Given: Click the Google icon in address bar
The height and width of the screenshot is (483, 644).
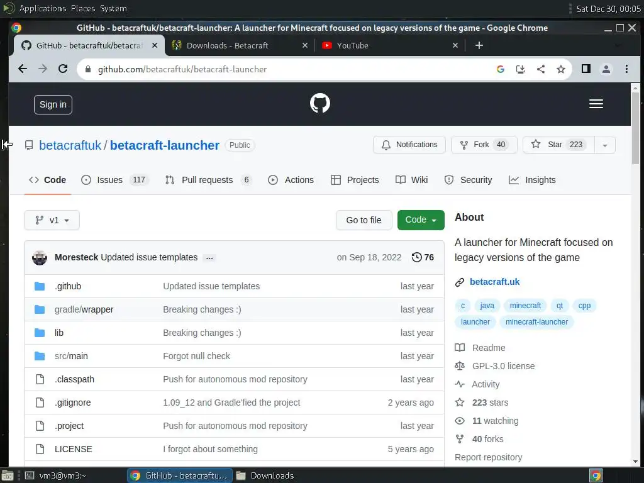Looking at the screenshot, I should pos(500,69).
